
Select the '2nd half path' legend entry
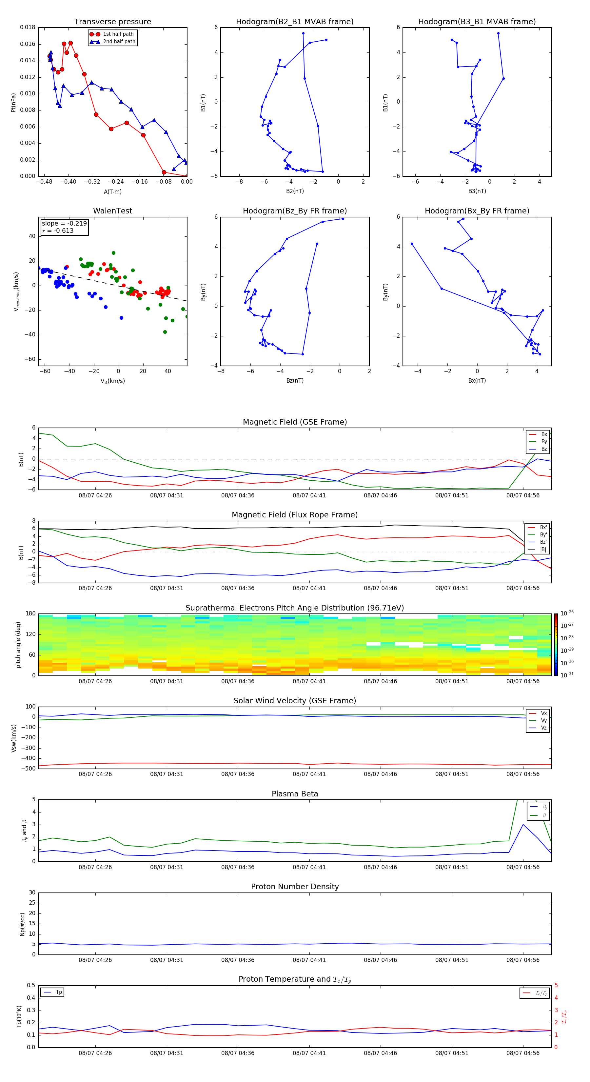click(x=112, y=42)
